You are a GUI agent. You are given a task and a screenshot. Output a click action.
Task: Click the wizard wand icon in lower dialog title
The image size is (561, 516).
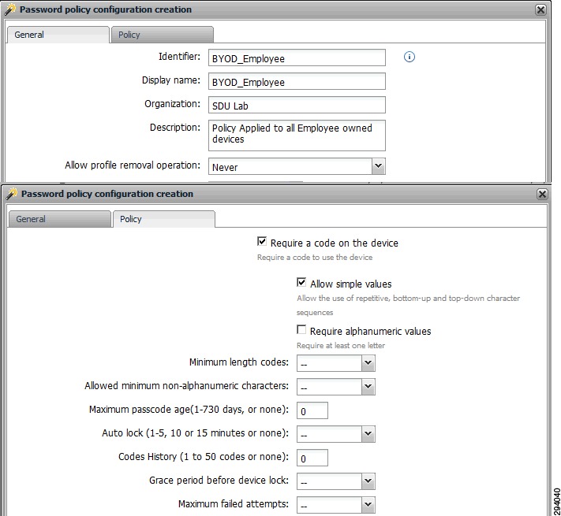click(12, 194)
